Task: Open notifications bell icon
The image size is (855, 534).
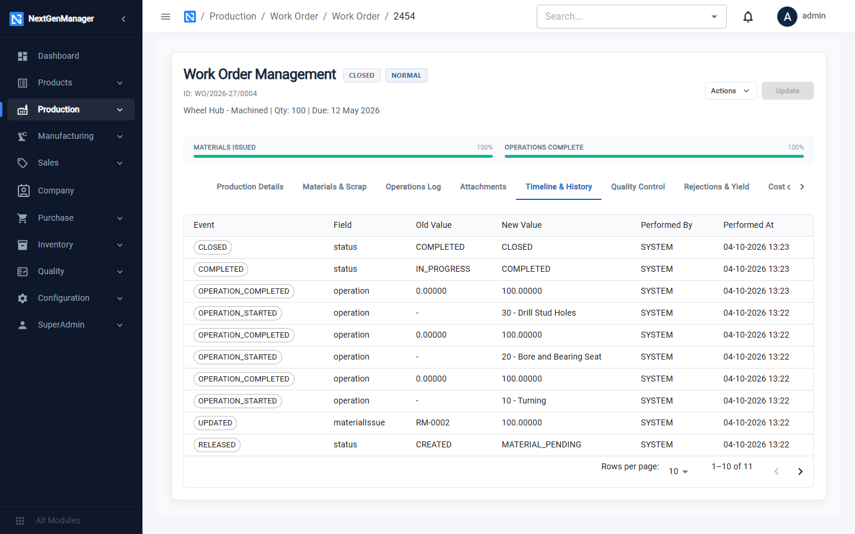Action: click(x=748, y=17)
